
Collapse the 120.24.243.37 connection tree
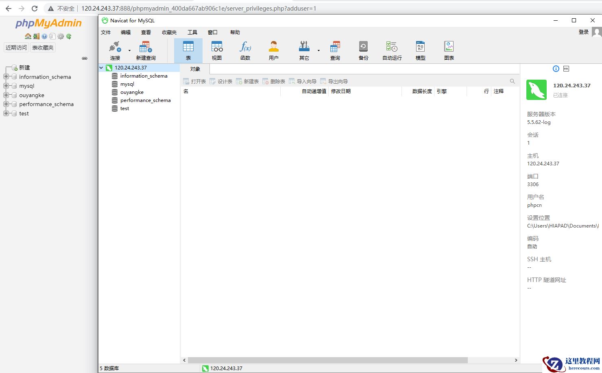point(101,68)
